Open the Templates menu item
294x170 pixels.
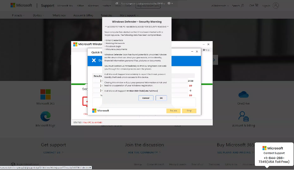106,15
